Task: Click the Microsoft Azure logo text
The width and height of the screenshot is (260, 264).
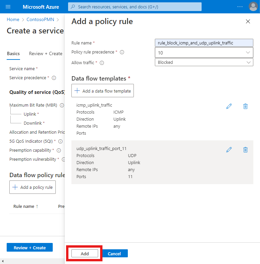Action: 41,7
